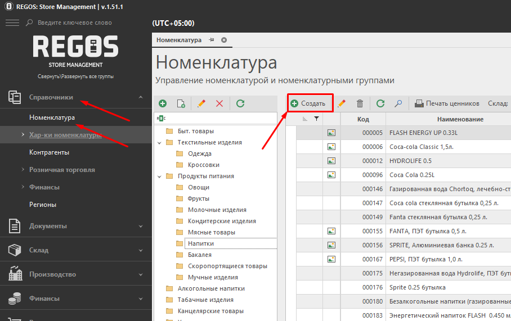Expand the Документы sidebar section

(x=140, y=226)
